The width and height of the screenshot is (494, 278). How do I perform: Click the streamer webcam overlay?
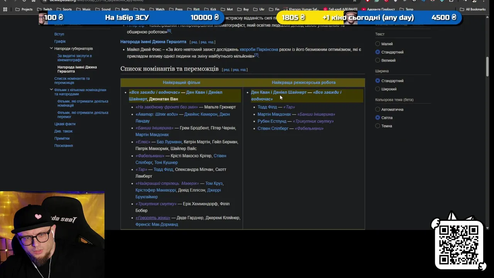point(52,235)
